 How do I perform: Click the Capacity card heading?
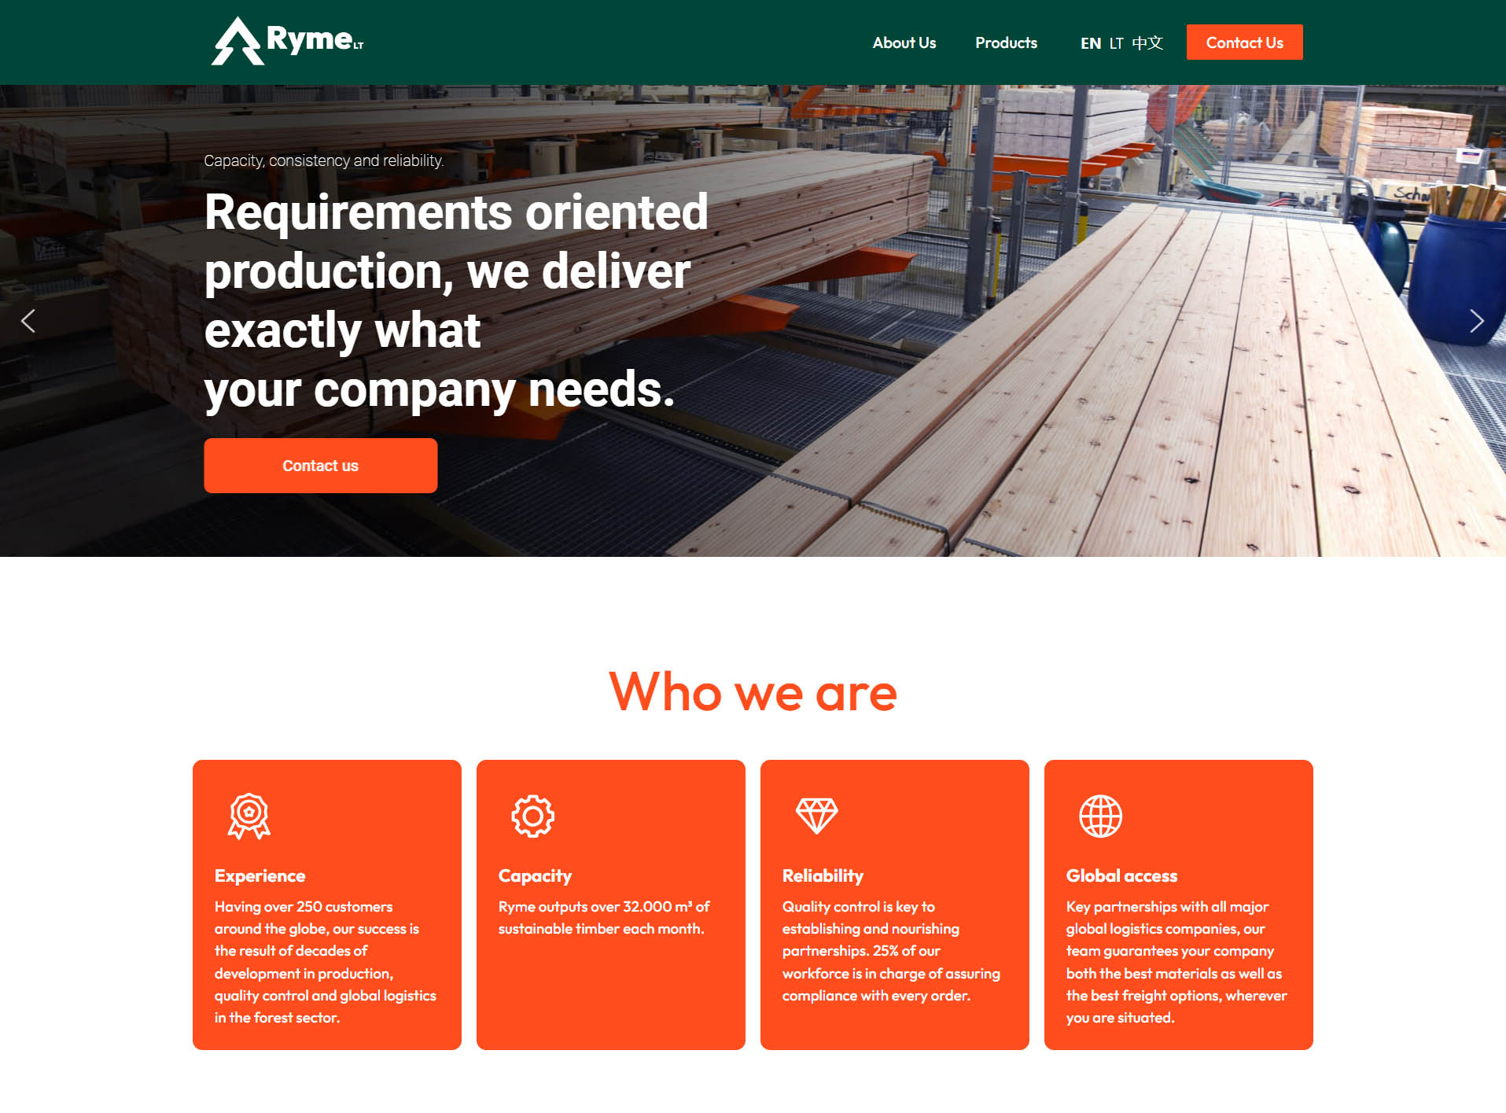click(x=535, y=875)
